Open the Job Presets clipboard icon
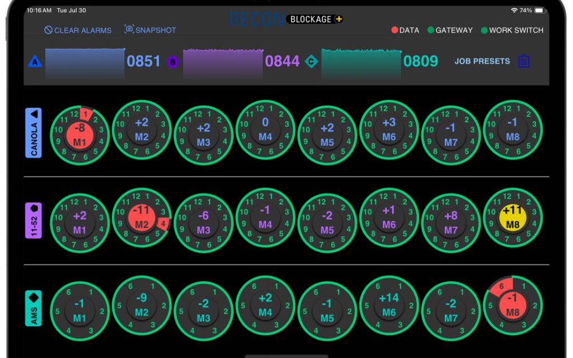 click(x=524, y=62)
